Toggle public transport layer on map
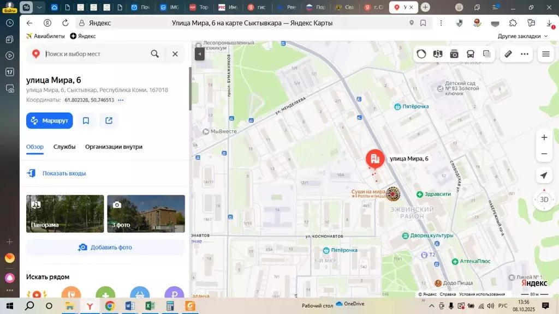This screenshot has width=559, height=314. [x=471, y=54]
